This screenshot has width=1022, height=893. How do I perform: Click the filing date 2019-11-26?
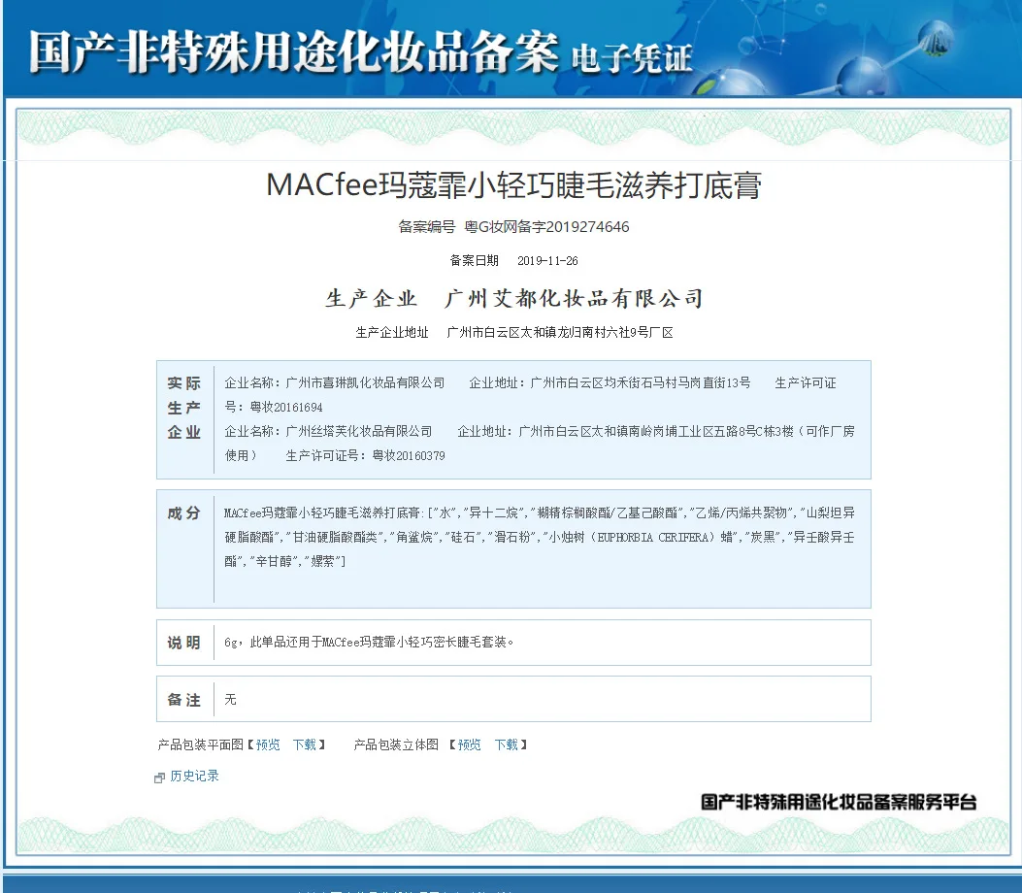point(547,261)
